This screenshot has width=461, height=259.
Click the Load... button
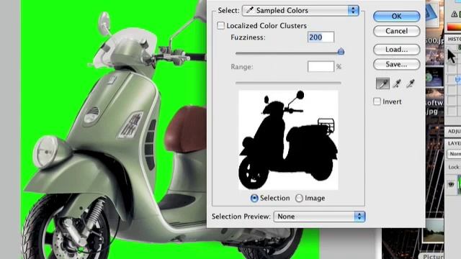click(x=396, y=50)
